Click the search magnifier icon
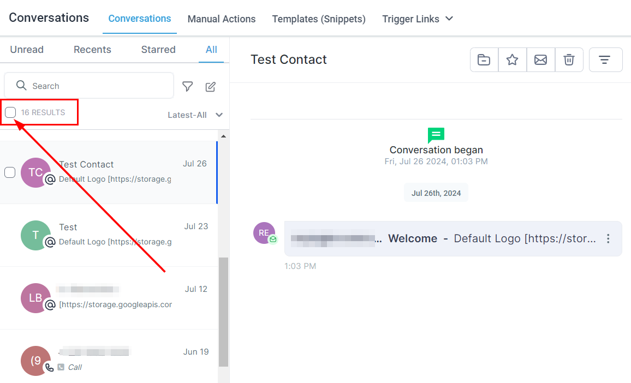The width and height of the screenshot is (631, 383). click(21, 85)
